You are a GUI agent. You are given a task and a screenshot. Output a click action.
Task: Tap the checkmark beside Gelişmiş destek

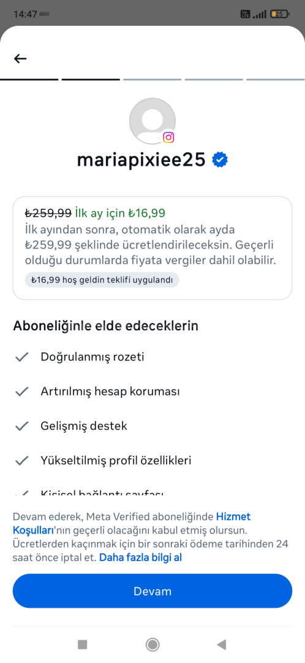[21, 426]
